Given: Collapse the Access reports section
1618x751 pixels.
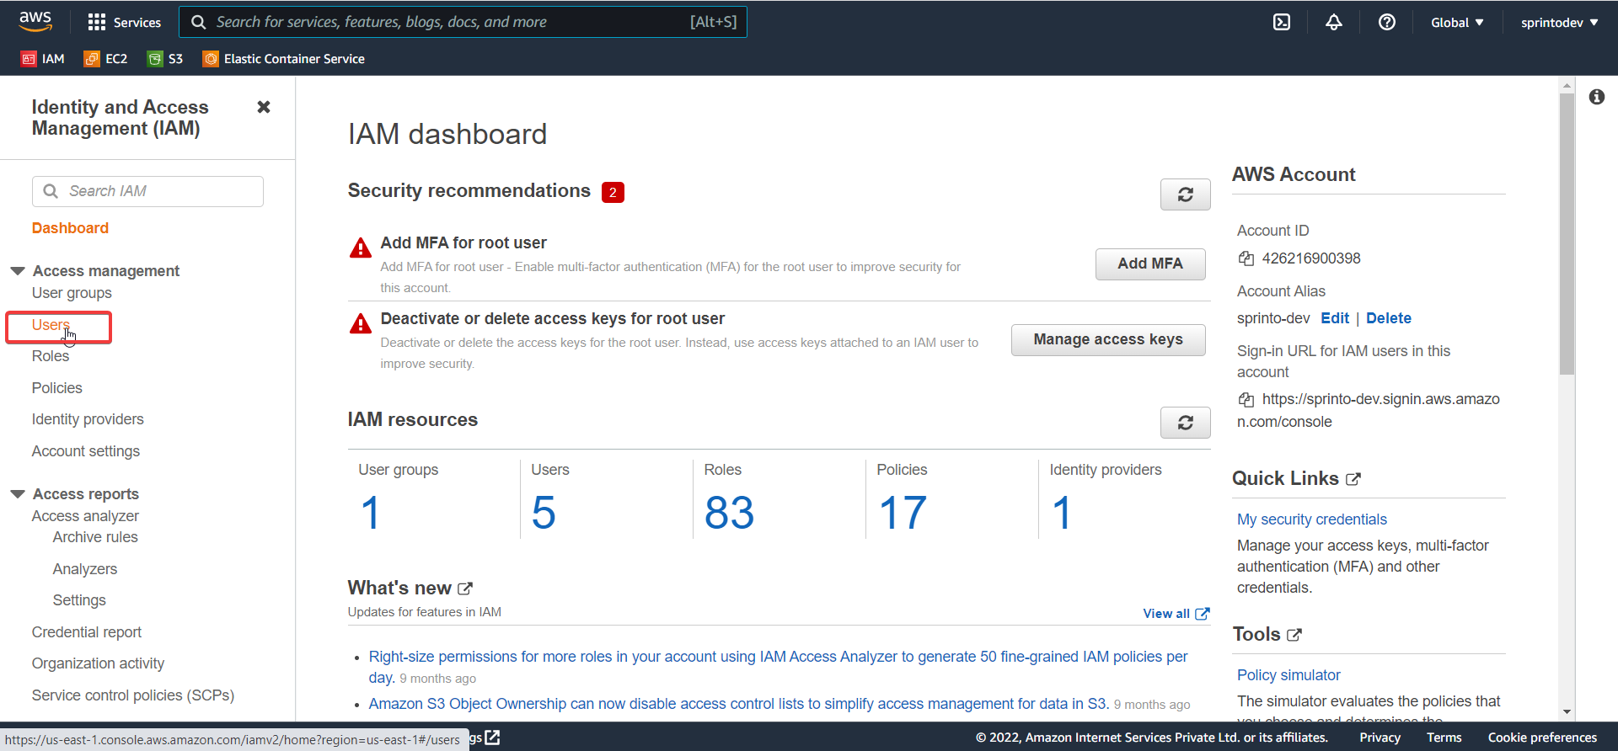Looking at the screenshot, I should coord(18,494).
